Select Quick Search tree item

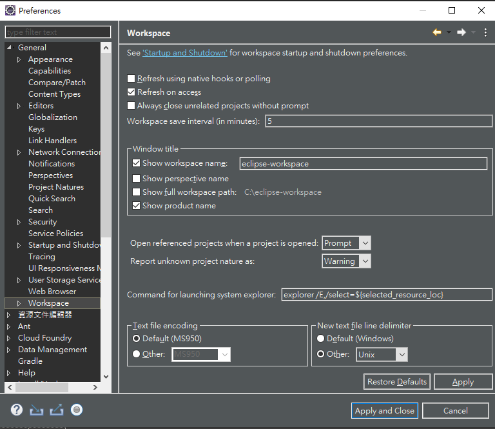click(52, 199)
